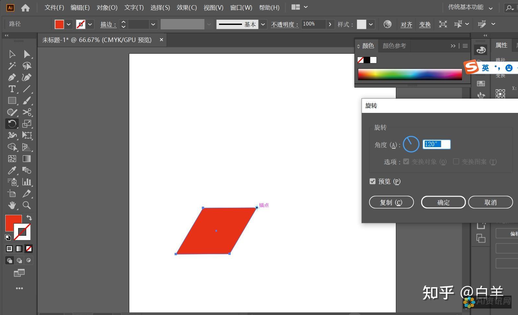Screen dimensions: 518x315
Task: Select the Curvature tool
Action: [27, 77]
